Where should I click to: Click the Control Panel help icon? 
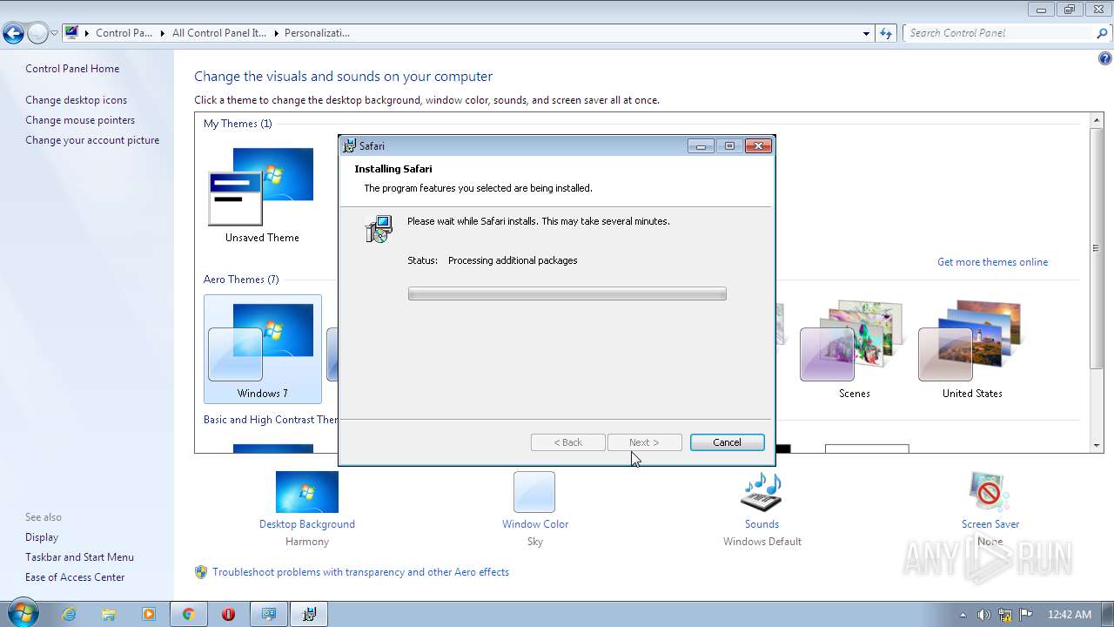[x=1104, y=59]
